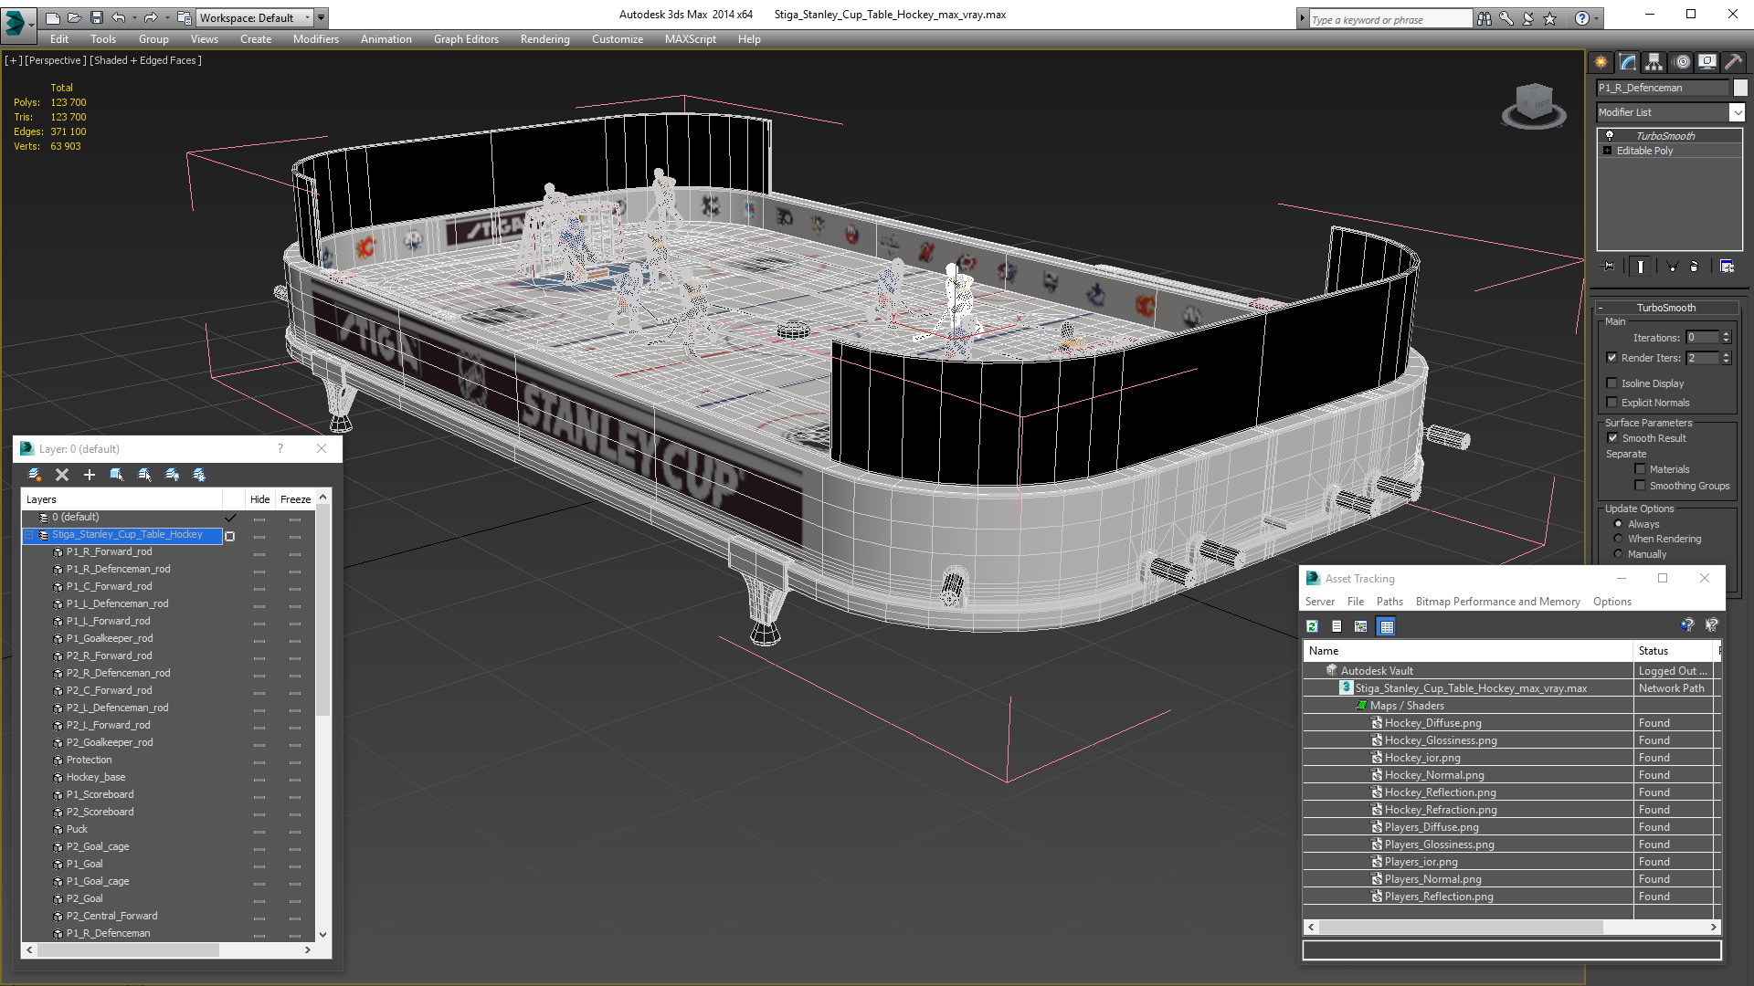This screenshot has width=1754, height=986.
Task: Click the object color swatch beside P1_R_Defenceman
Action: (x=1740, y=88)
